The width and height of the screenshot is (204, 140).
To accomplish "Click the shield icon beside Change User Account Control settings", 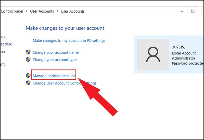I will (x=28, y=83).
